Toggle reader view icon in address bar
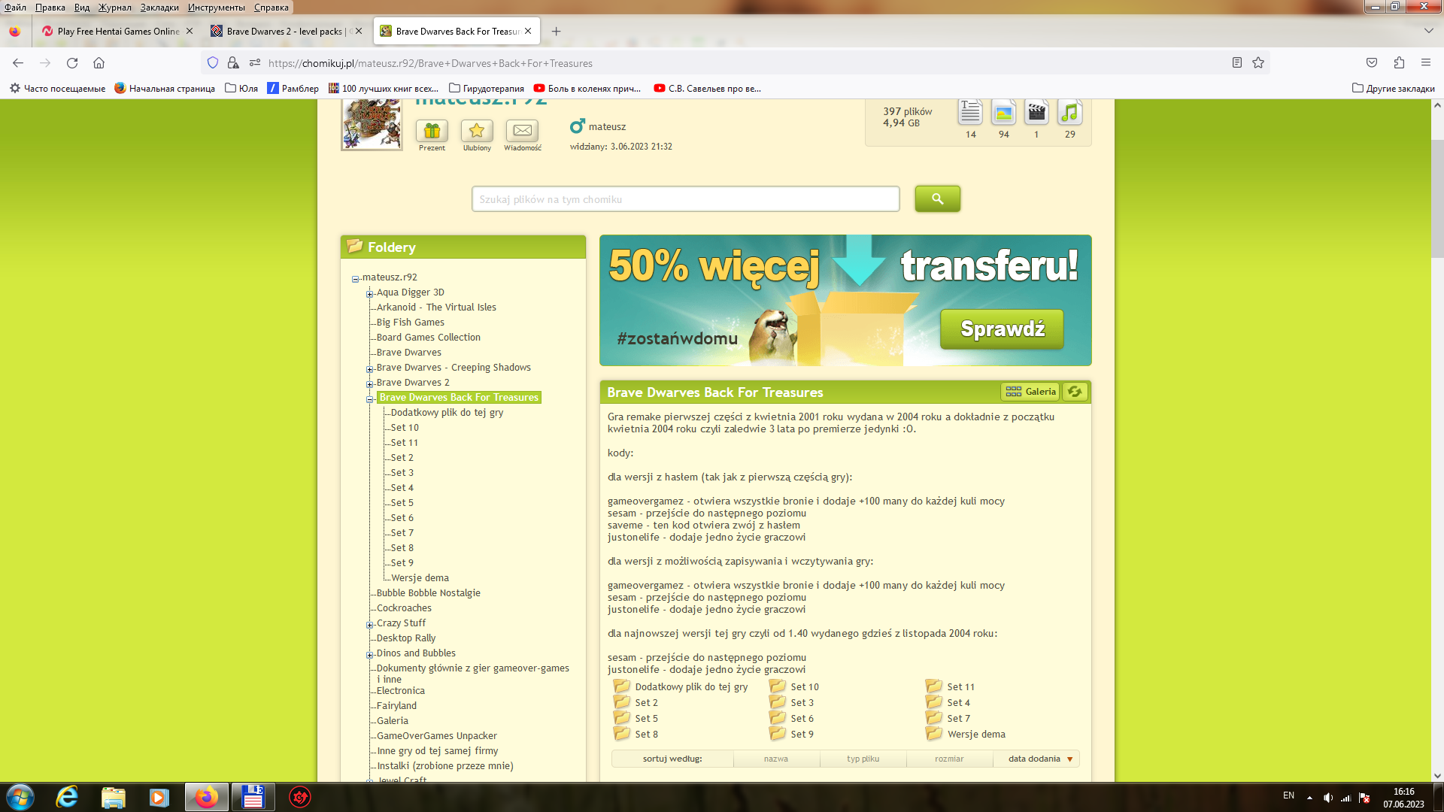The height and width of the screenshot is (812, 1444). pyautogui.click(x=1237, y=63)
